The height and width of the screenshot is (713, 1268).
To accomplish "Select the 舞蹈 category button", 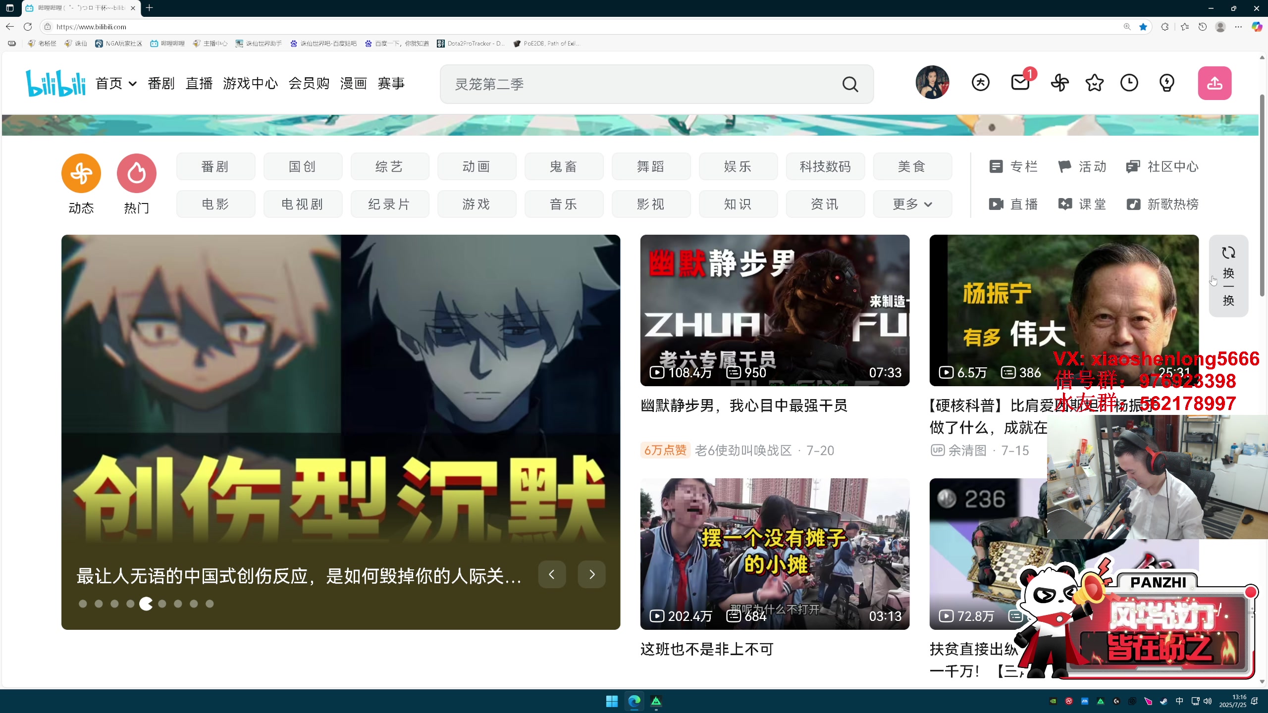I will 651,166.
